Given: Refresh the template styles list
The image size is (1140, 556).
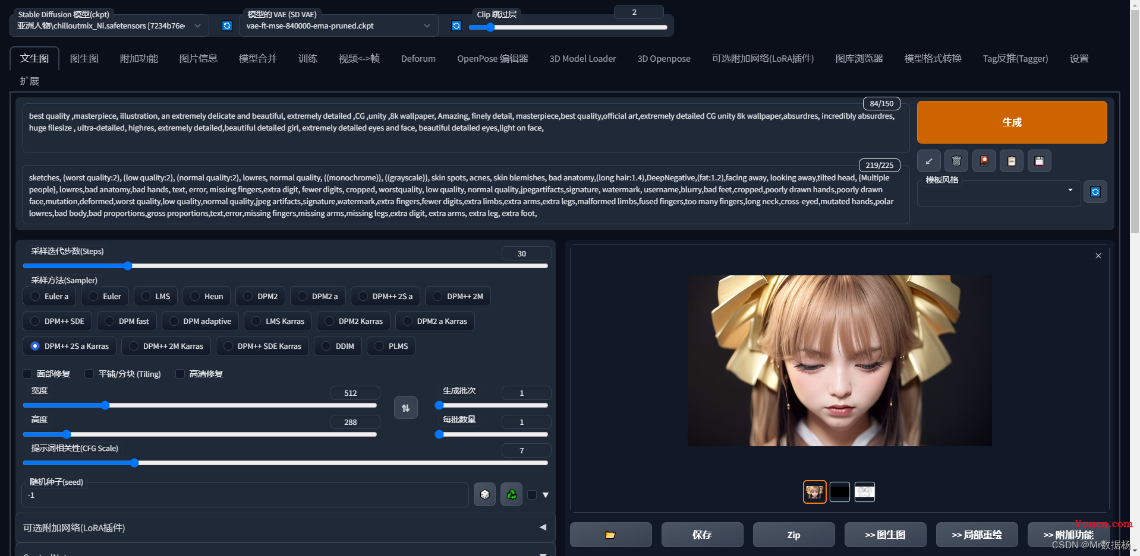Looking at the screenshot, I should [x=1095, y=192].
